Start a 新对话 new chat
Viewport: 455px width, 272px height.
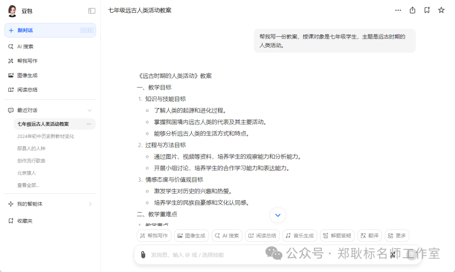click(50, 30)
